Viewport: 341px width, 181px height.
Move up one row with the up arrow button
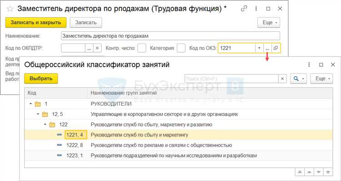pos(309,171)
